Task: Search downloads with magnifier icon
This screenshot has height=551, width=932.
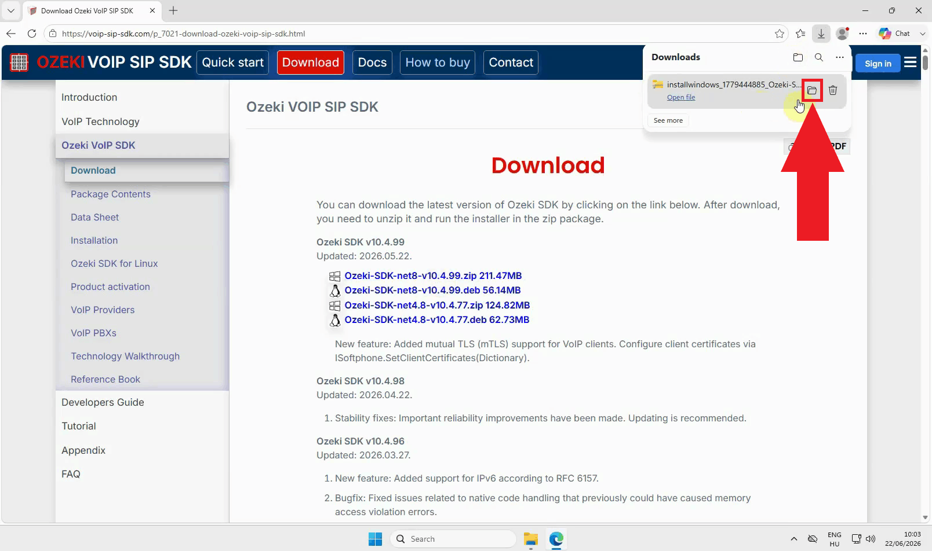Action: (819, 57)
